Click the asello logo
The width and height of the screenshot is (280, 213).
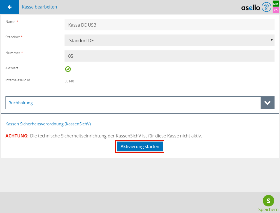250,8
